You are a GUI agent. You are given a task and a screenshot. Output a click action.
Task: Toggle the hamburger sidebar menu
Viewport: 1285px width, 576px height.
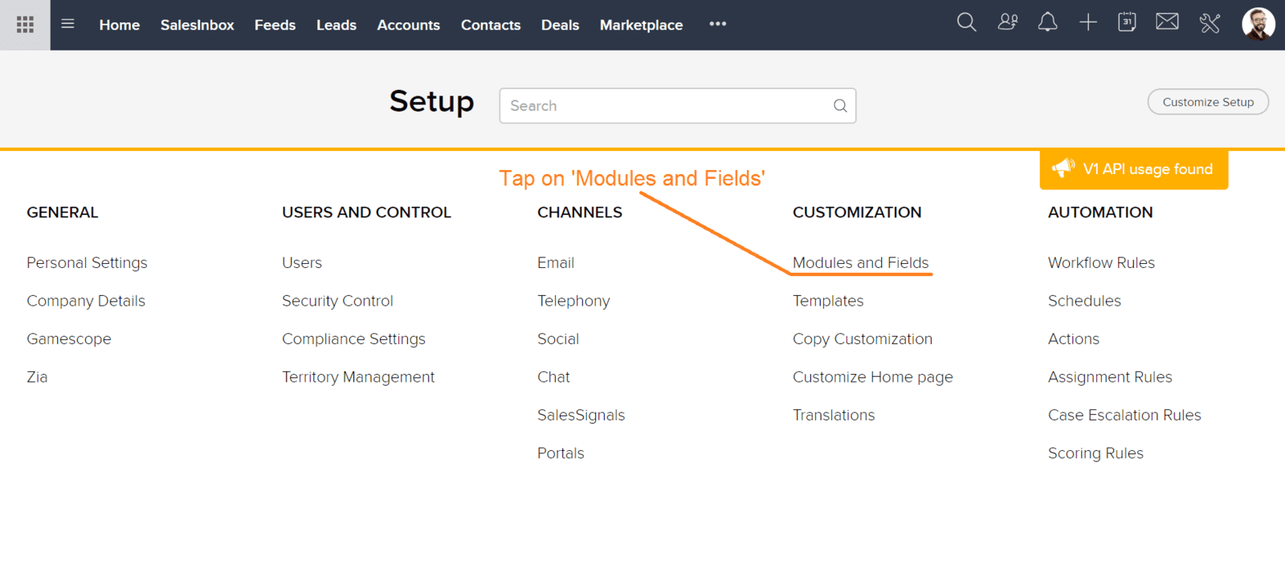(x=68, y=24)
